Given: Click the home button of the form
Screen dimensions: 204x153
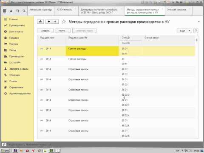Looking at the screenshot, I should click(40, 22).
